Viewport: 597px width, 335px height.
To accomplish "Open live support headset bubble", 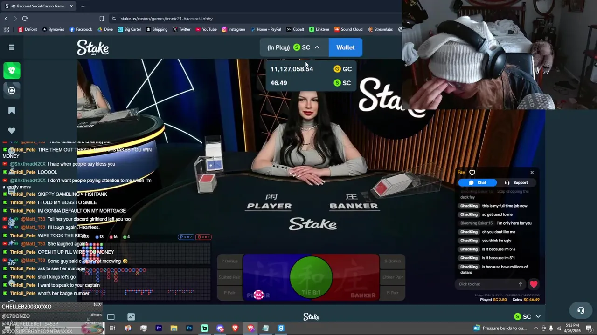I will (x=581, y=310).
